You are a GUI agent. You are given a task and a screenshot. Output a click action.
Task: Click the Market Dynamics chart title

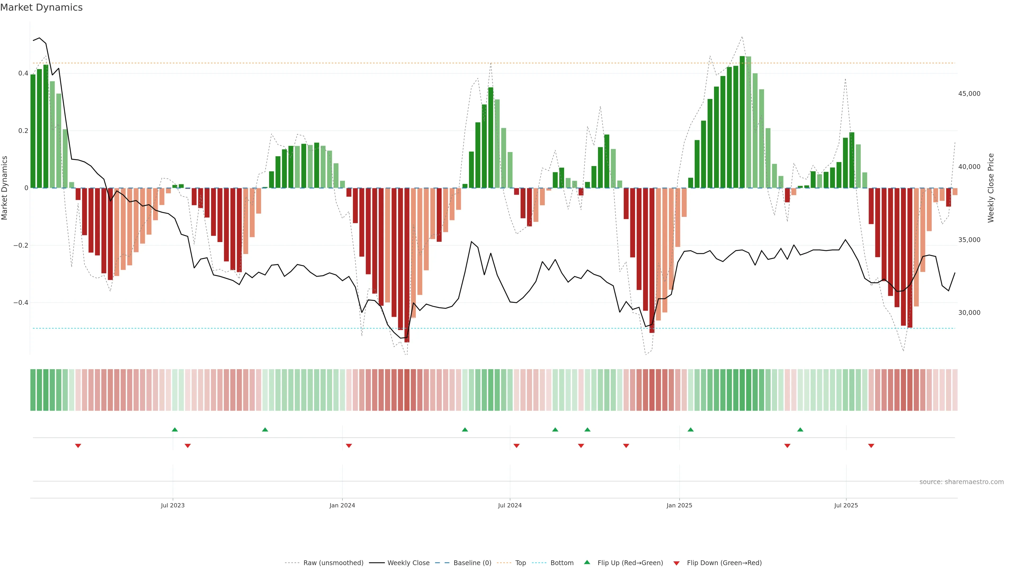point(42,7)
